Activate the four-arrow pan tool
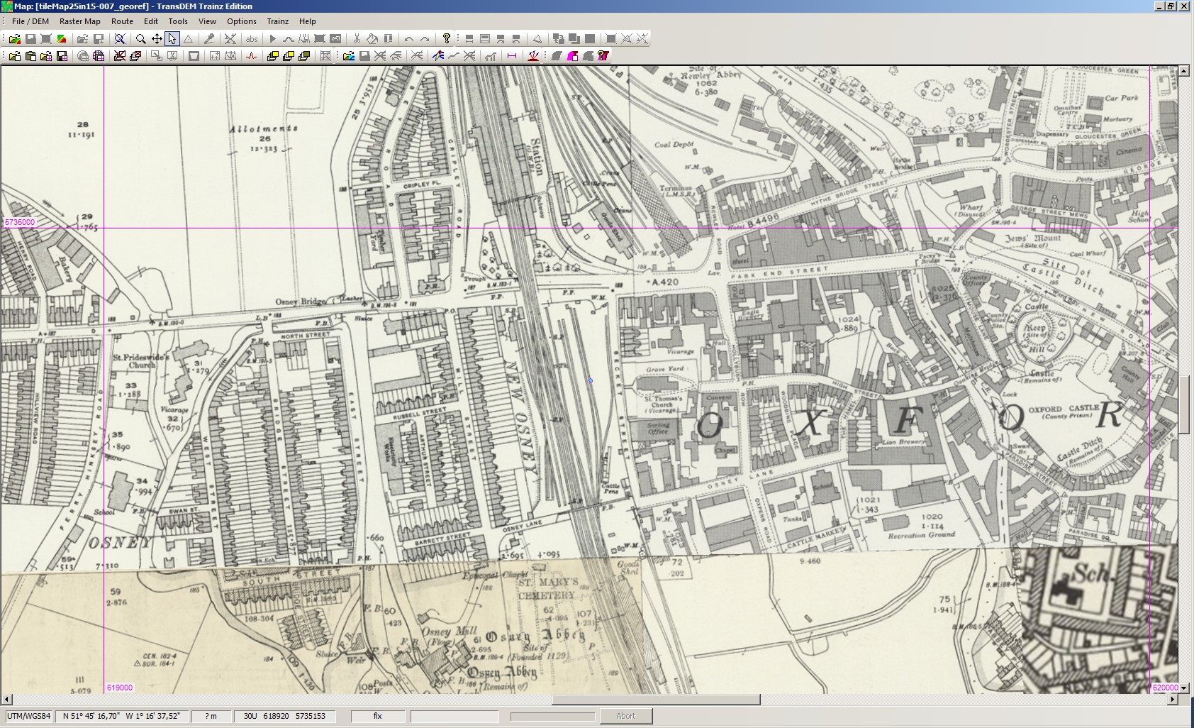Screen dimensions: 1194x728 tap(157, 39)
